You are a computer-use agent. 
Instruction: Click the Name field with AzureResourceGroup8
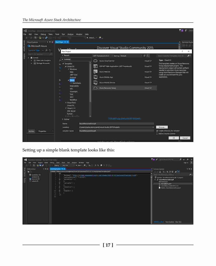(x=117, y=124)
